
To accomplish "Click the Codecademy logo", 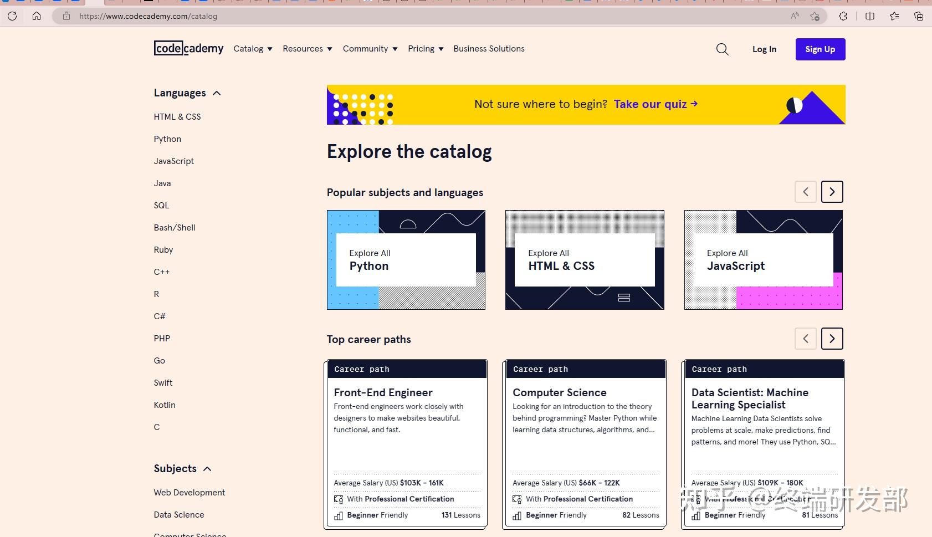I will [x=189, y=49].
